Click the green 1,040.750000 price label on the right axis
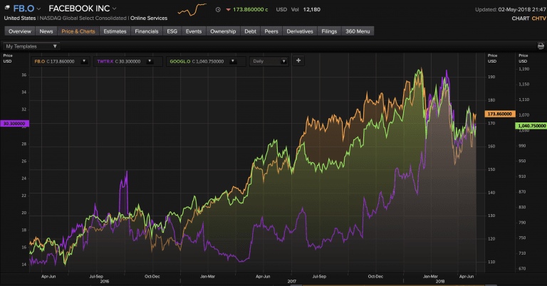Viewport: 547px width, 286px height. pos(528,125)
